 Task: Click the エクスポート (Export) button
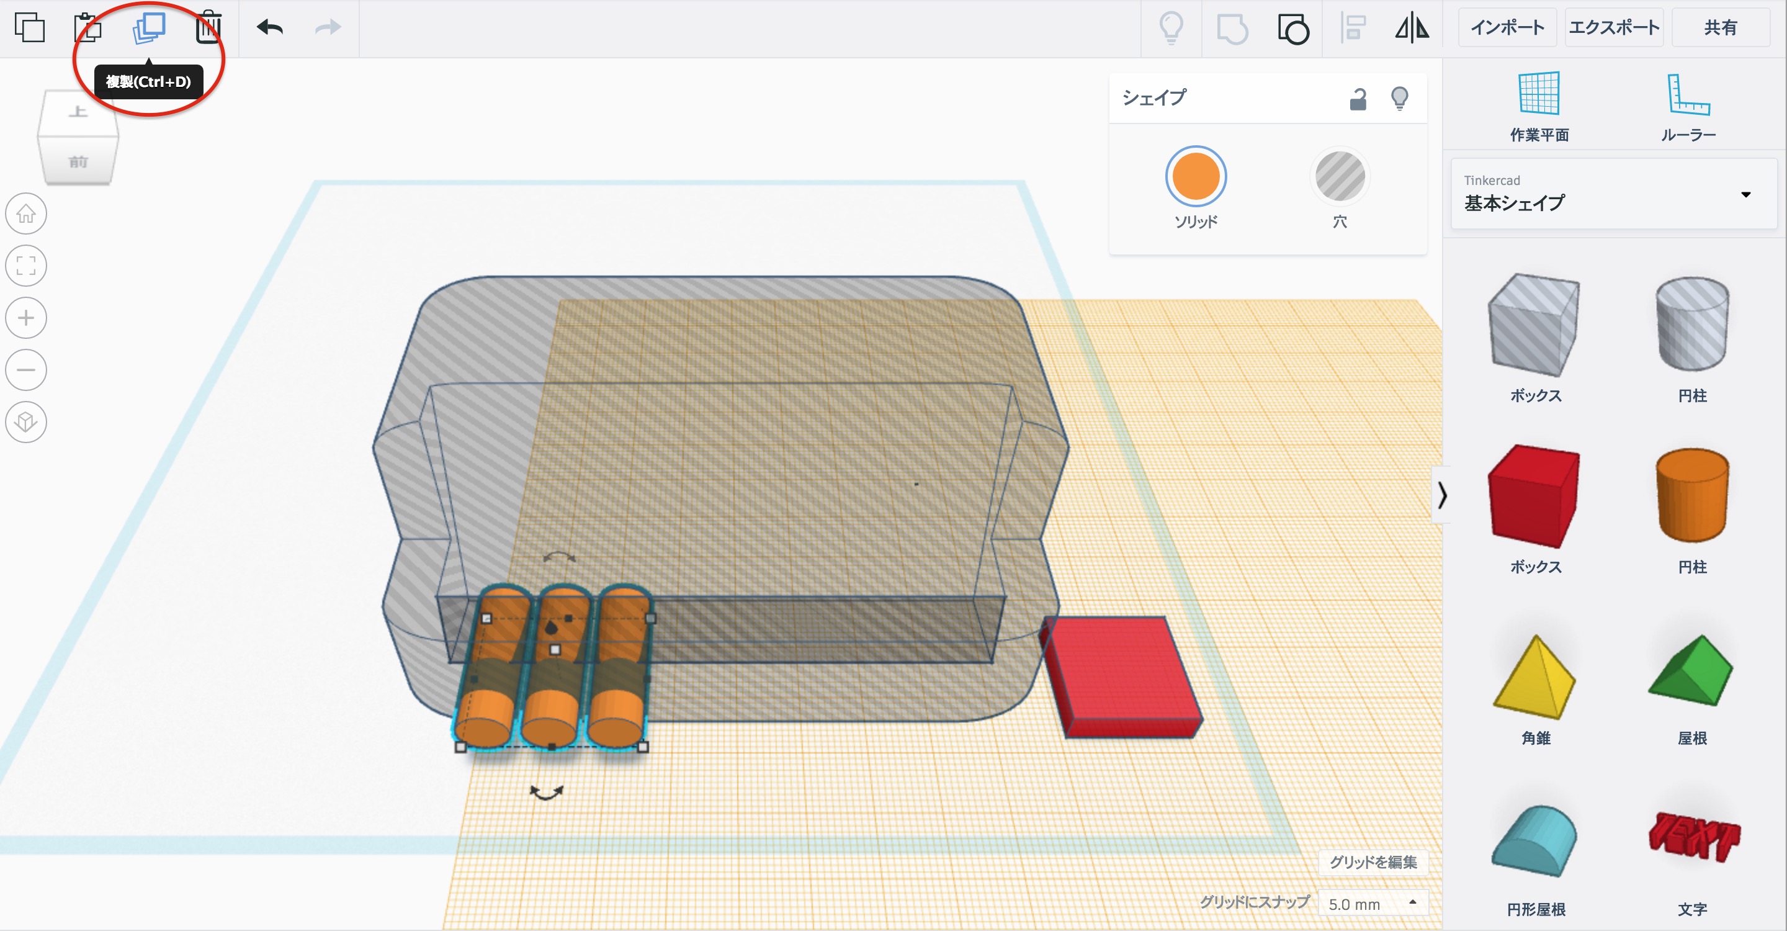[1613, 28]
